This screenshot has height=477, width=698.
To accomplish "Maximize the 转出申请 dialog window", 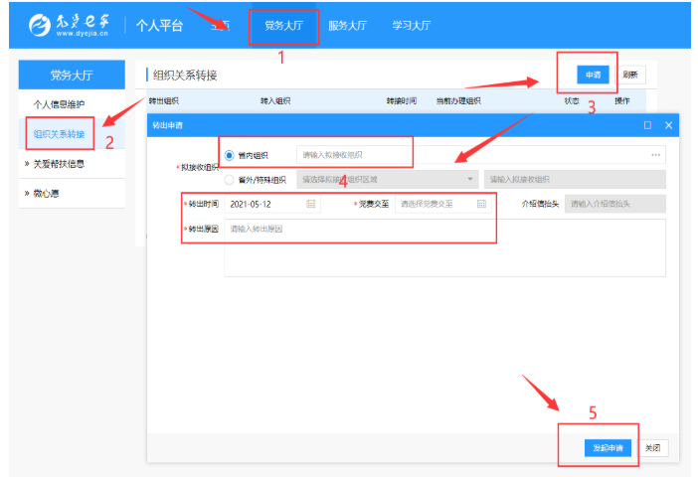I will point(647,125).
